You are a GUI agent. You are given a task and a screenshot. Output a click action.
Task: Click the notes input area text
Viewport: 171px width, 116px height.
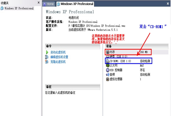coord(60,93)
